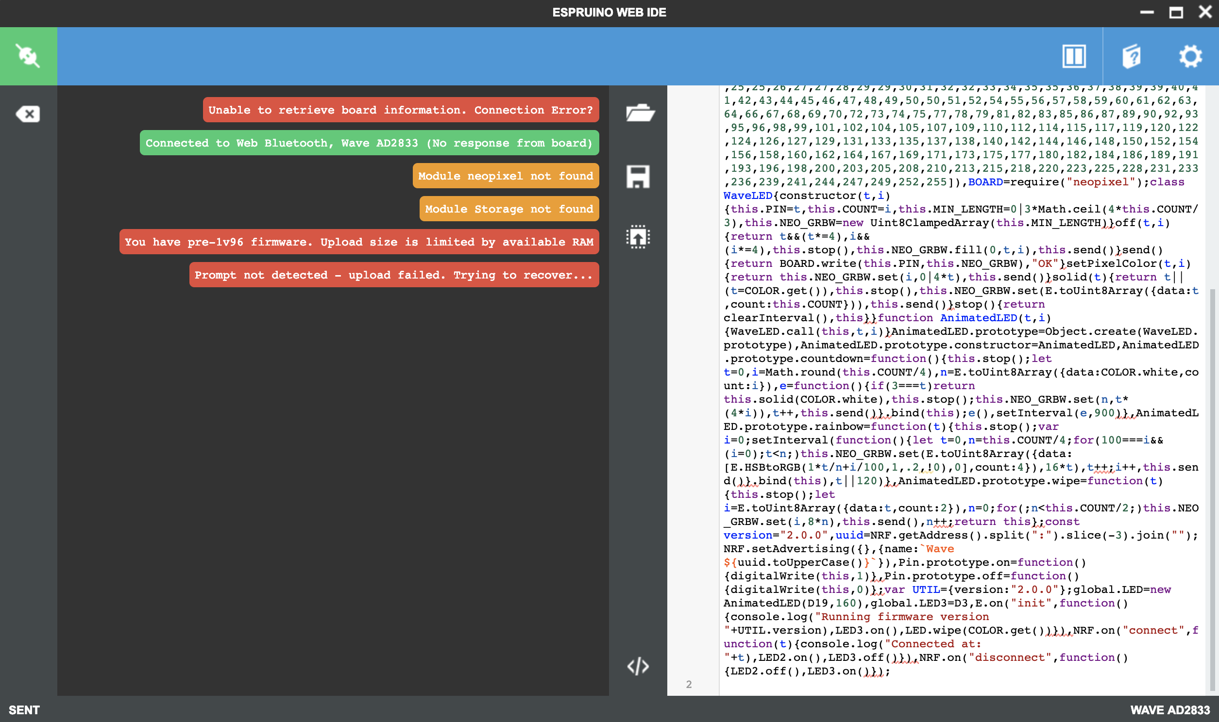Dismiss the 'Unable to retrieve board information' notification
1219x722 pixels.
tap(401, 110)
